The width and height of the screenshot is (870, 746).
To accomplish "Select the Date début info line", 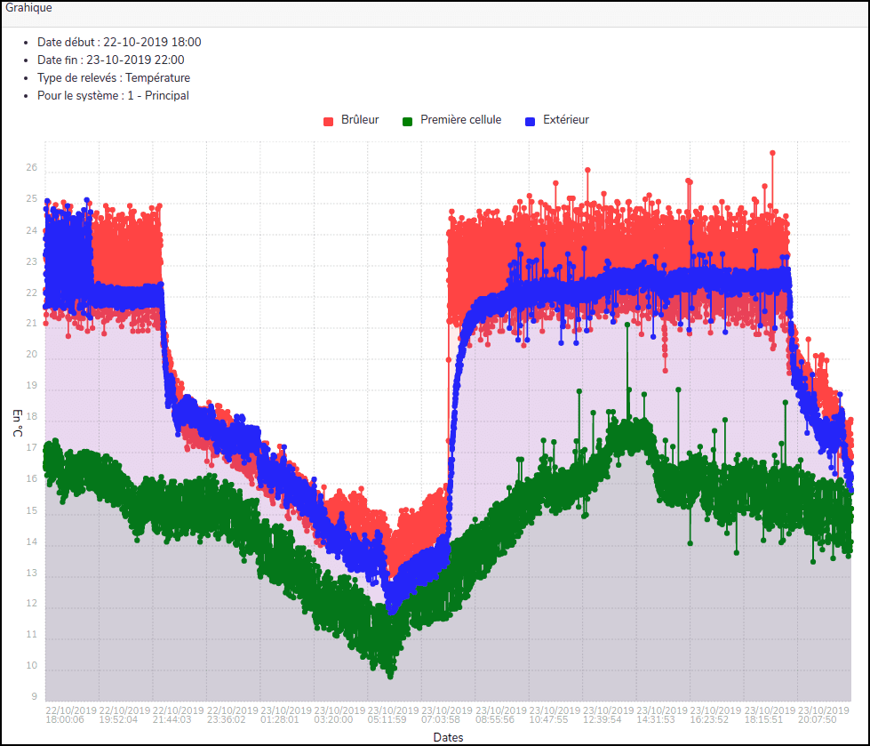I will click(119, 42).
